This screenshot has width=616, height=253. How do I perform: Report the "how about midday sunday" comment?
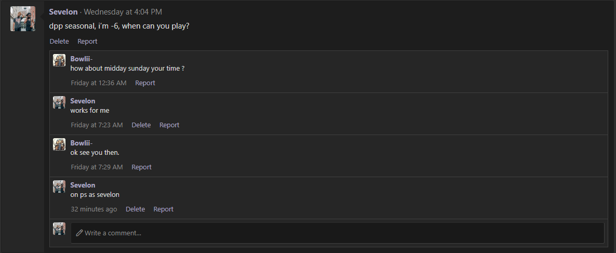pos(145,83)
